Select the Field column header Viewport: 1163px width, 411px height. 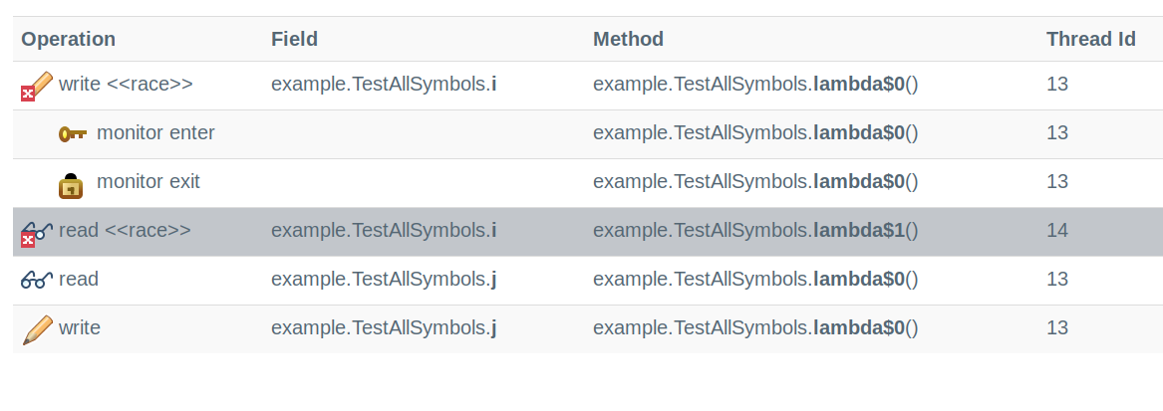tap(294, 39)
